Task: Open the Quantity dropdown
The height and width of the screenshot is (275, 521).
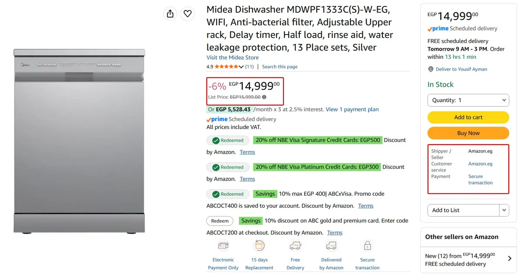Action: coord(468,100)
